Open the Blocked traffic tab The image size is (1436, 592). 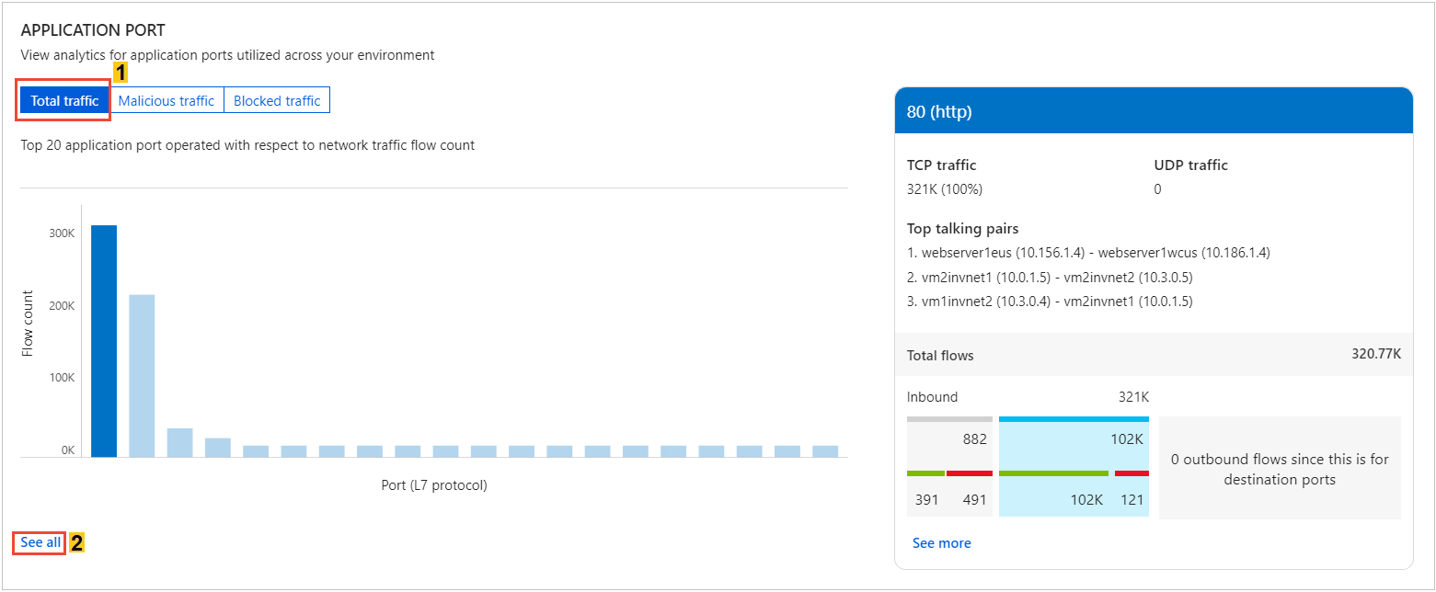click(277, 101)
